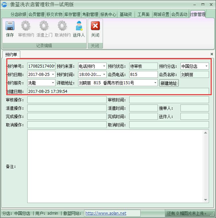This screenshot has height=218, width=216.
Task: Click the 新建地址 button
Action: 169,83
